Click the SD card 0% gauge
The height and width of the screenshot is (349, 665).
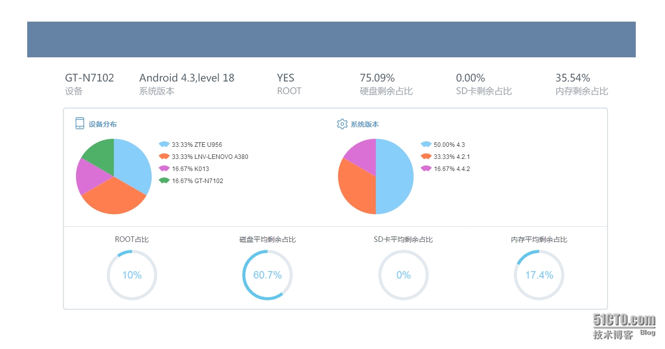[x=404, y=275]
